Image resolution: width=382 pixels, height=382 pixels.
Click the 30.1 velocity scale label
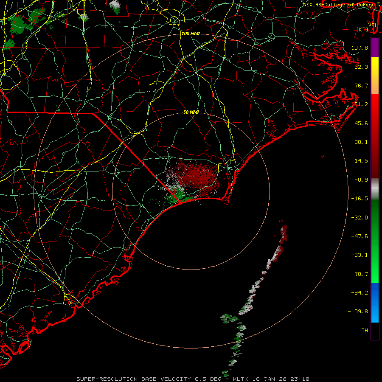click(x=361, y=142)
